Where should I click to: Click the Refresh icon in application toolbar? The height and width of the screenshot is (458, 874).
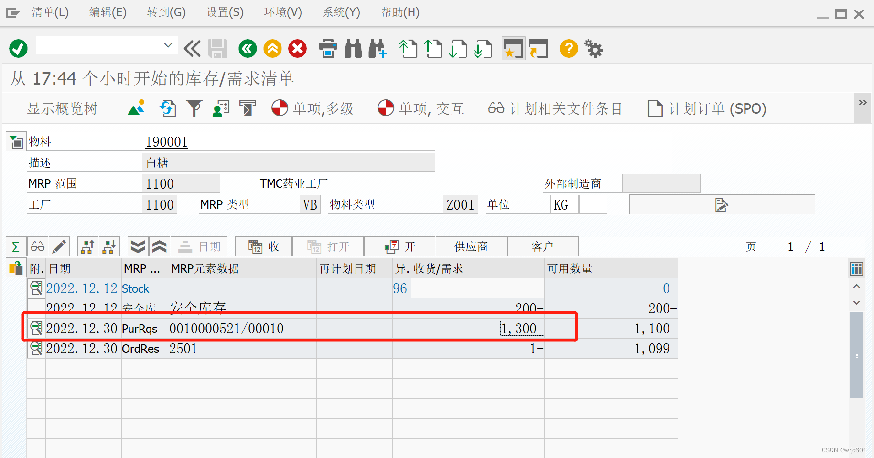click(168, 108)
